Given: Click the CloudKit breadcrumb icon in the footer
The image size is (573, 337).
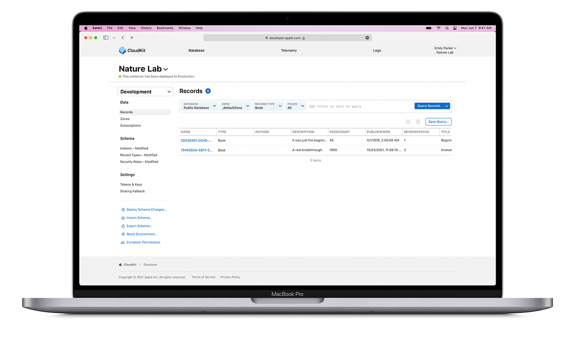Looking at the screenshot, I should (120, 265).
